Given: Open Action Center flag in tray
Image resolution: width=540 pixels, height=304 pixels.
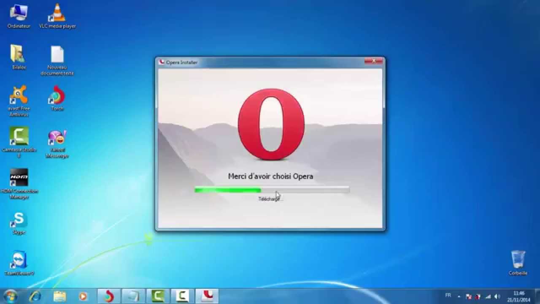Looking at the screenshot, I should pos(468,296).
